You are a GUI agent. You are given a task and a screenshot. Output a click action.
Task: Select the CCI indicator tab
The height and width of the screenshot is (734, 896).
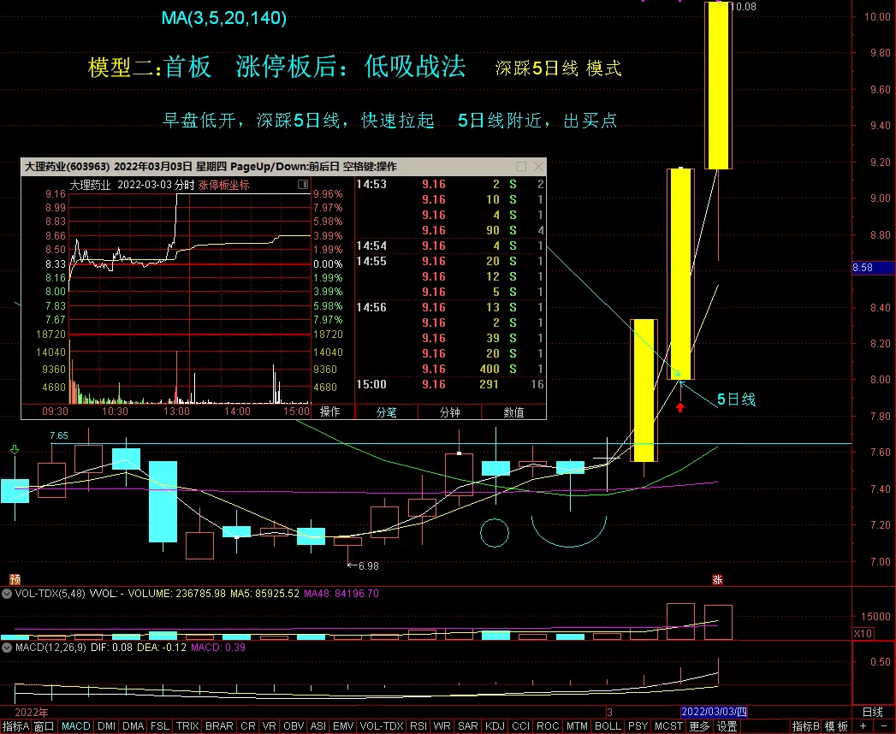520,726
